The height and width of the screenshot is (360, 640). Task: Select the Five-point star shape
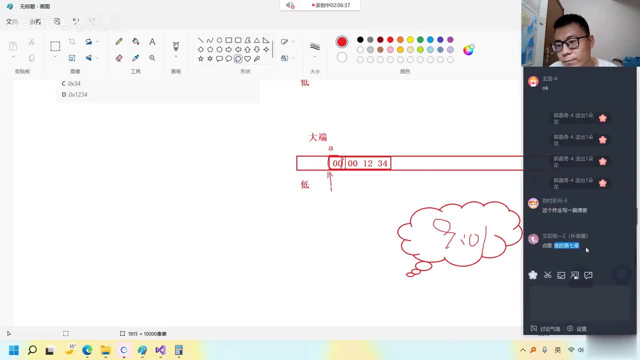(200, 58)
